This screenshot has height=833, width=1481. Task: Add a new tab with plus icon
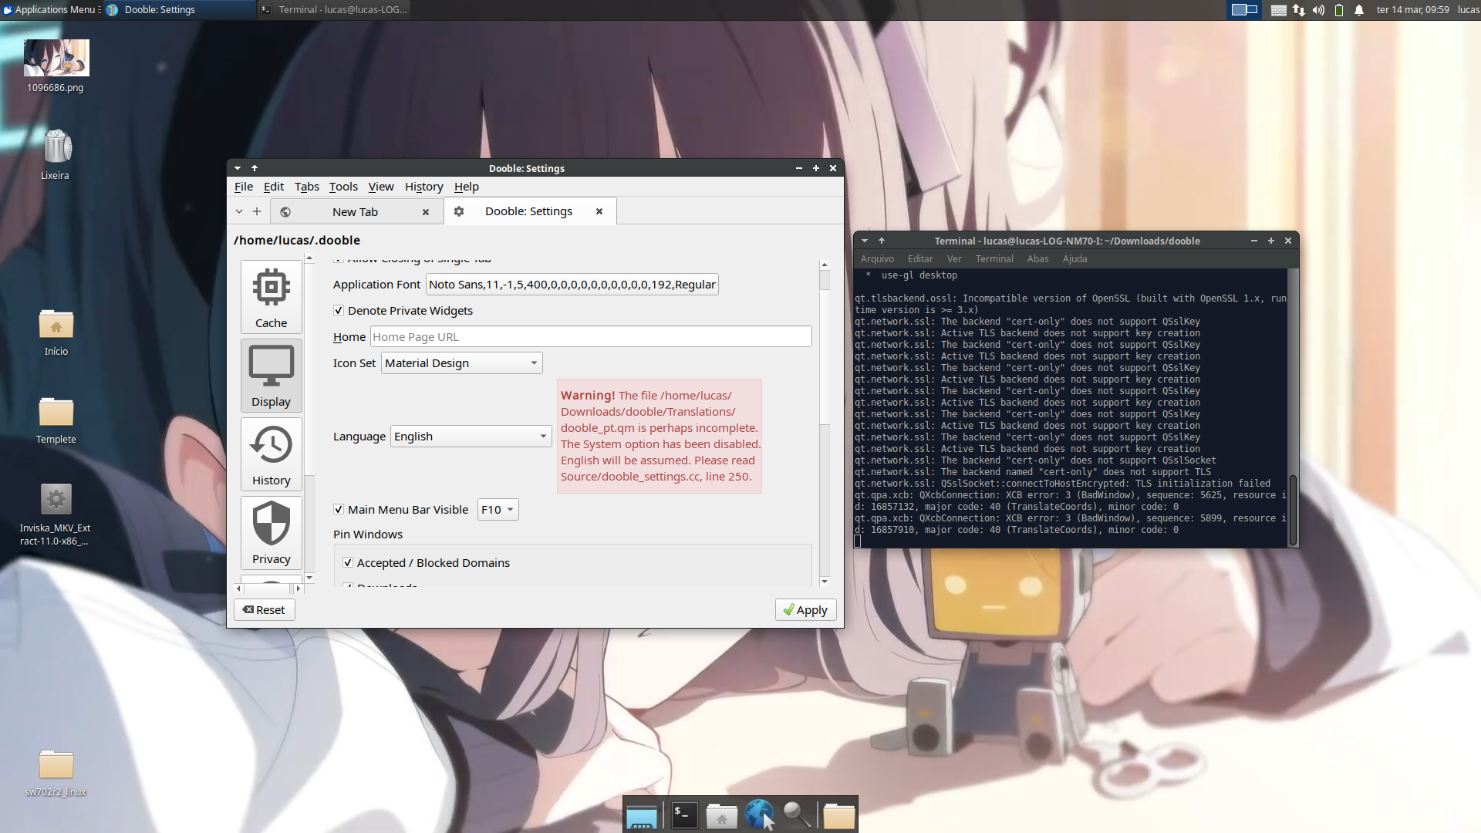coord(257,211)
